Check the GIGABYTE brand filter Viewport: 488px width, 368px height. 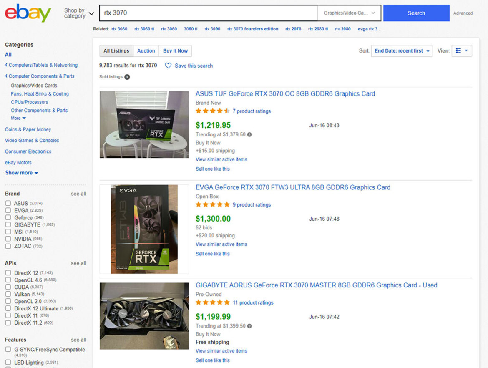click(x=8, y=225)
